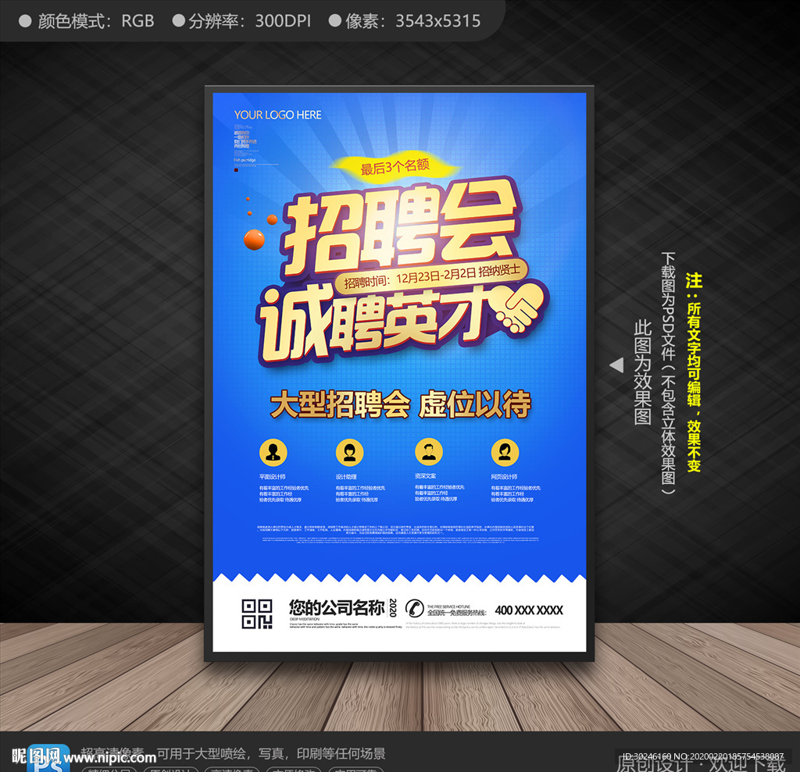Click the "招聘会" headline
This screenshot has width=800, height=772.
click(x=402, y=229)
